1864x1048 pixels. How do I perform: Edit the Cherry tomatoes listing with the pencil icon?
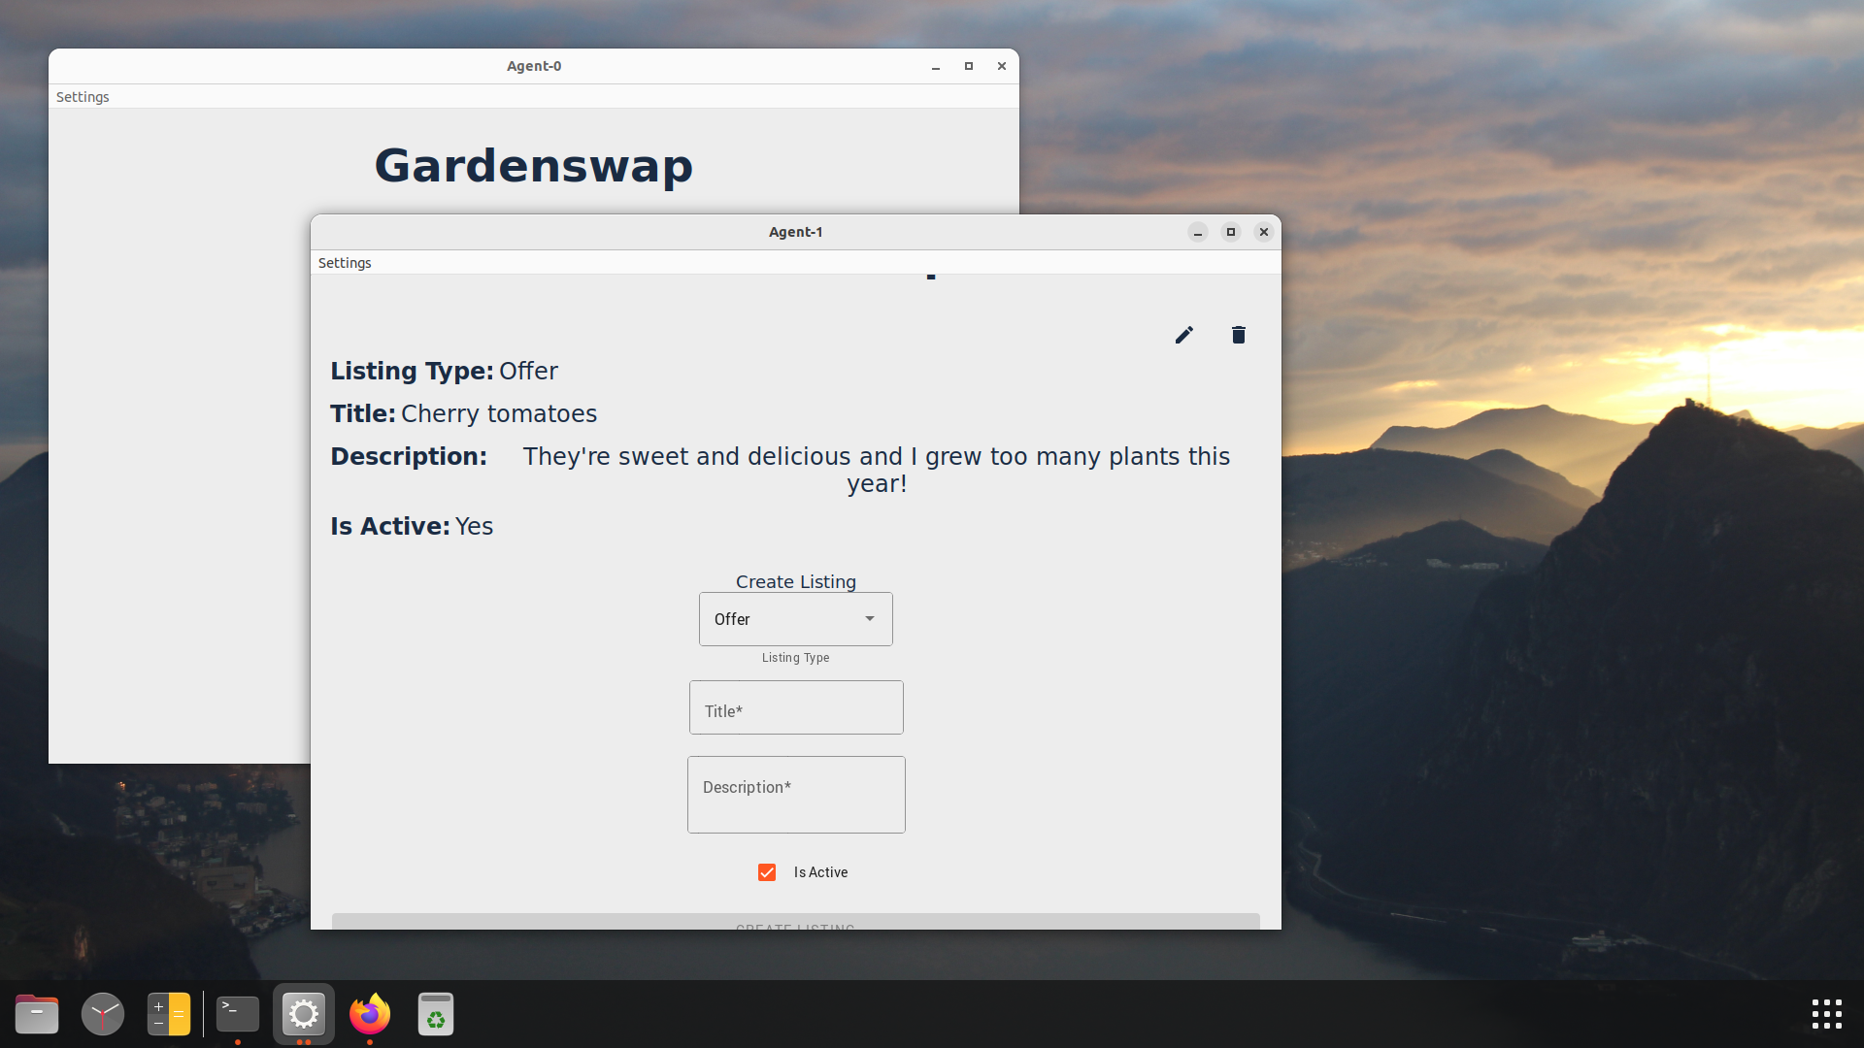1183,334
